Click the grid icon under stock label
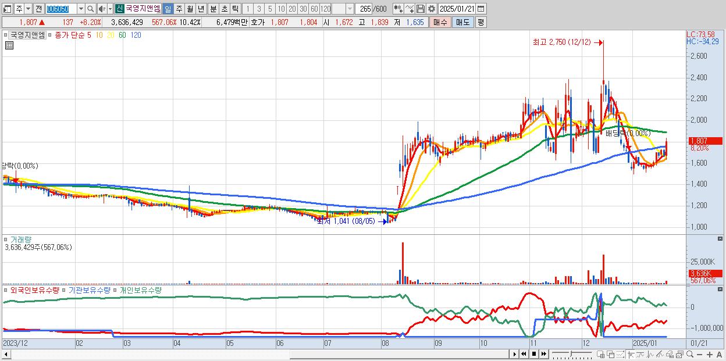The width and height of the screenshot is (726, 361). pyautogui.click(x=9, y=45)
